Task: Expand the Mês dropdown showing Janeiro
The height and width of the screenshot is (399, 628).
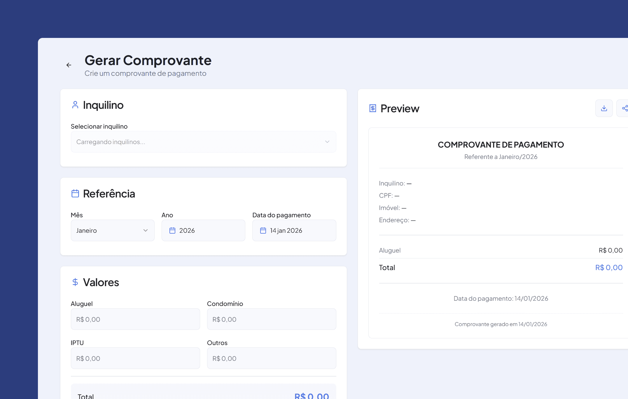Action: click(112, 230)
